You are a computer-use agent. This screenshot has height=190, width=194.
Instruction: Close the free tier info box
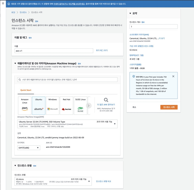pyautogui.click(x=173, y=76)
